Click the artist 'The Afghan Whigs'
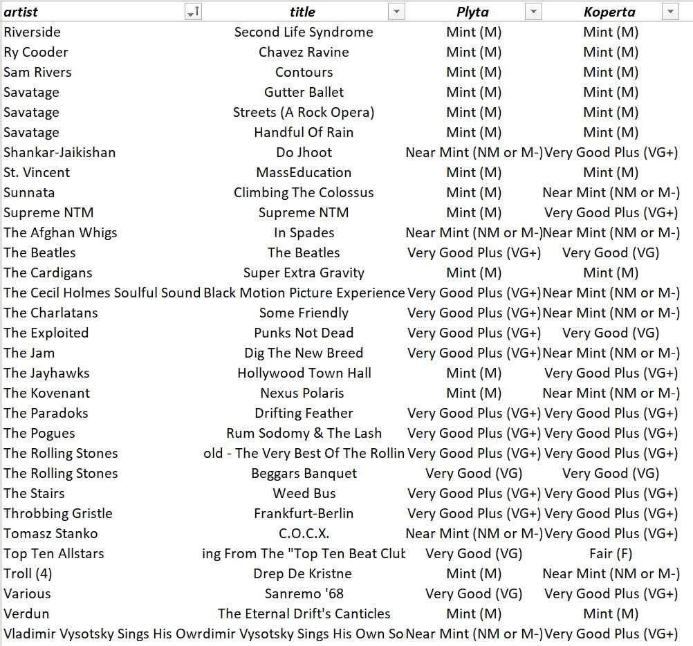This screenshot has height=646, width=693. tap(60, 232)
